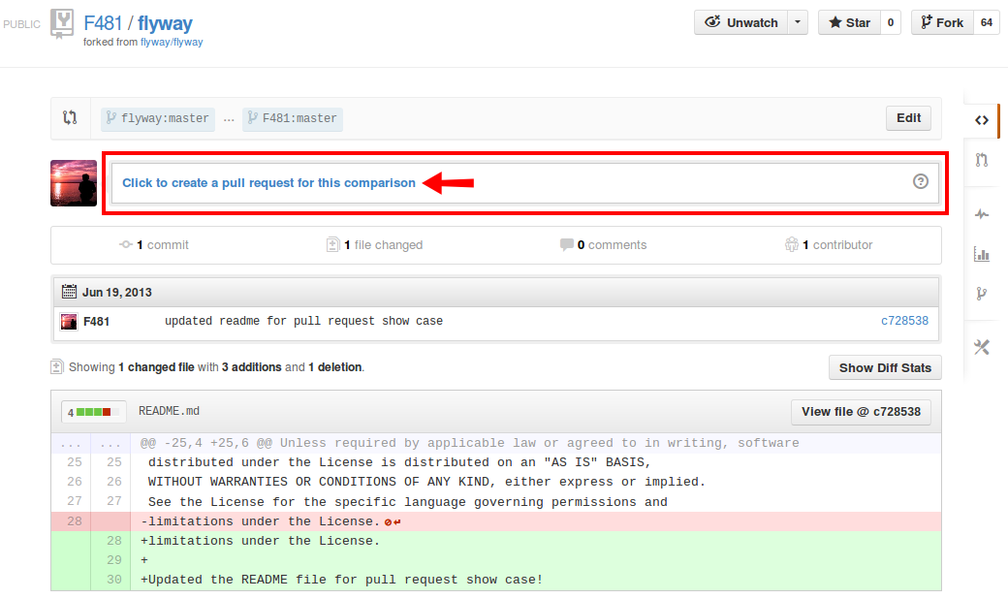
Task: Click old line number 28 in deleted row
Action: 75,521
